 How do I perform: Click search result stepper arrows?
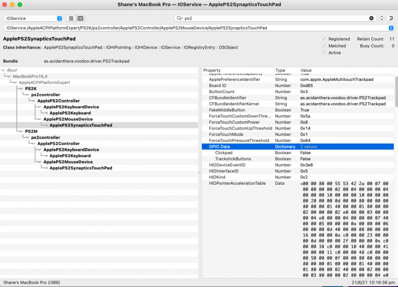pos(382,18)
